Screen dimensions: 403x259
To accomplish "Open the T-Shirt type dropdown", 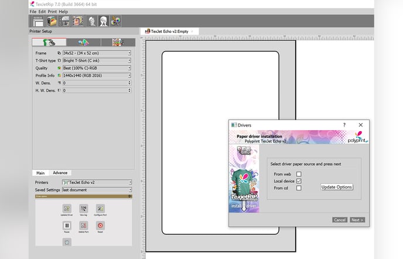I will pyautogui.click(x=97, y=60).
